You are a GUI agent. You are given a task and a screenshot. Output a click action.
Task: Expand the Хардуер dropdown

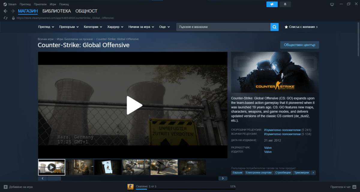coord(115,27)
